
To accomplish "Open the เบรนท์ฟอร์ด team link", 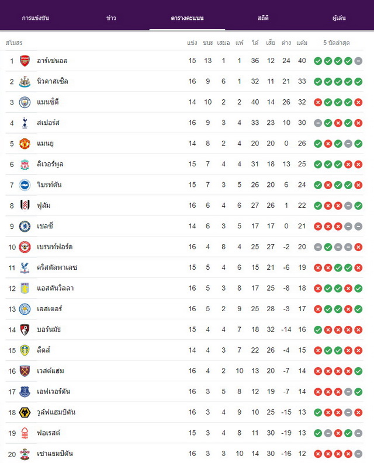I will [55, 247].
